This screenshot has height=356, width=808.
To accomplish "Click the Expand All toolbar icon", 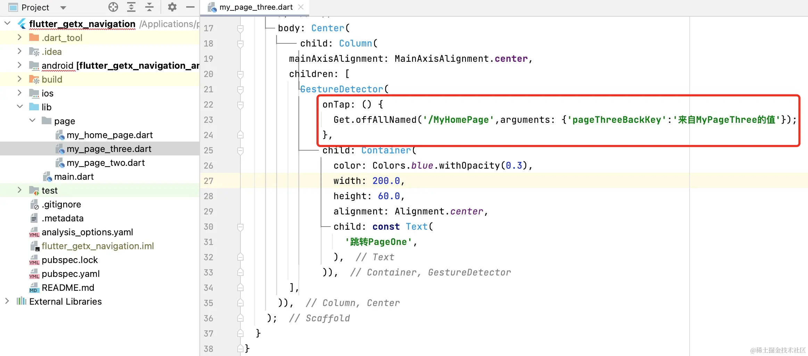I will [x=131, y=7].
